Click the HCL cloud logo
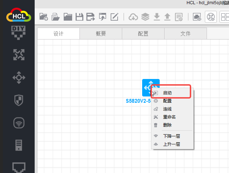229x173 pixels. click(x=19, y=15)
